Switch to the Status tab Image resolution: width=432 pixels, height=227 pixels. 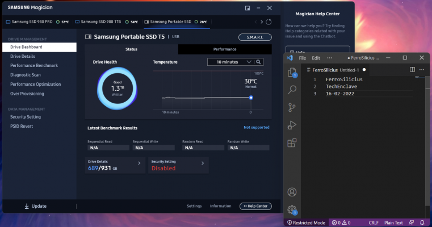132,49
